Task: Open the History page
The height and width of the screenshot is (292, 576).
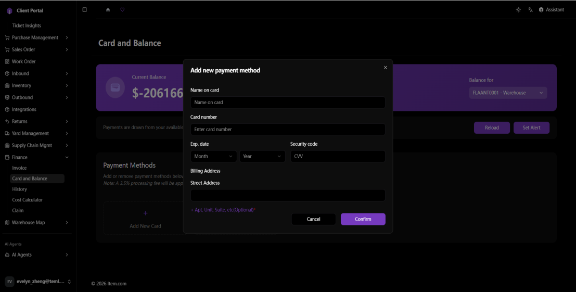Action: 19,189
